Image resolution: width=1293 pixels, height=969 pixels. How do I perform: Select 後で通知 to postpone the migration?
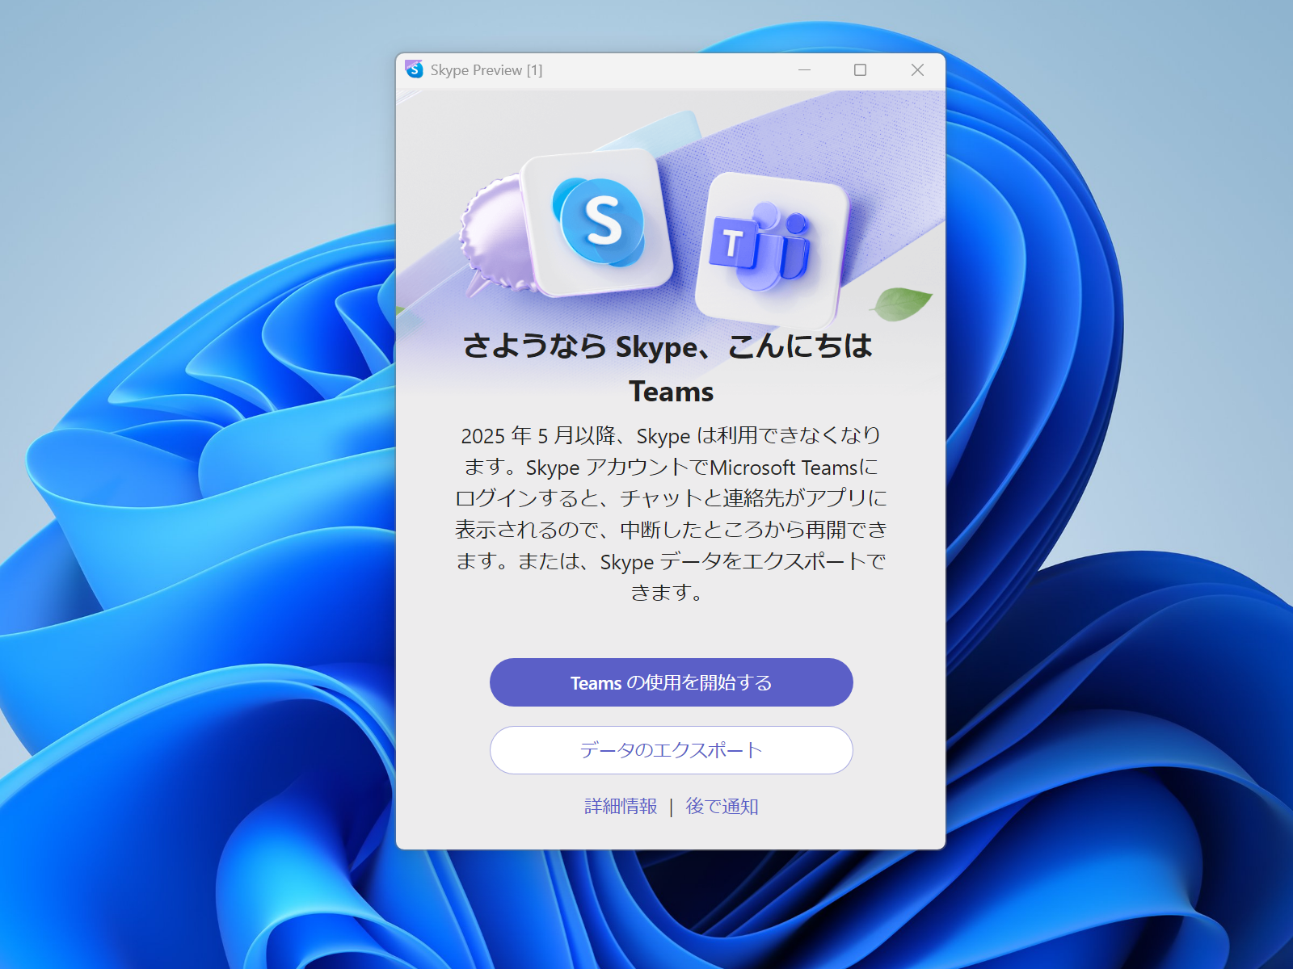point(722,805)
